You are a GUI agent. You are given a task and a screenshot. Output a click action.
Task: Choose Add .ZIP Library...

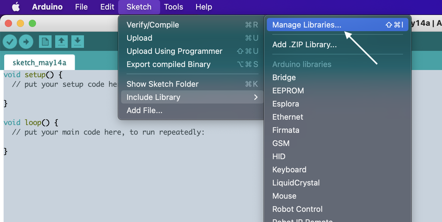(338, 45)
